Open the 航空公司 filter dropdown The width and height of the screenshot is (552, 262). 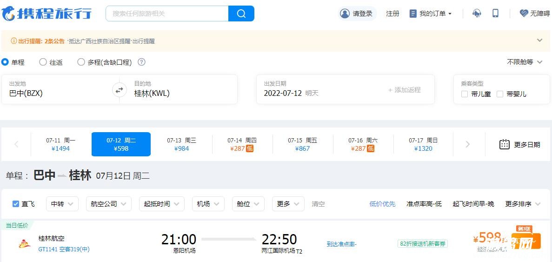point(108,204)
